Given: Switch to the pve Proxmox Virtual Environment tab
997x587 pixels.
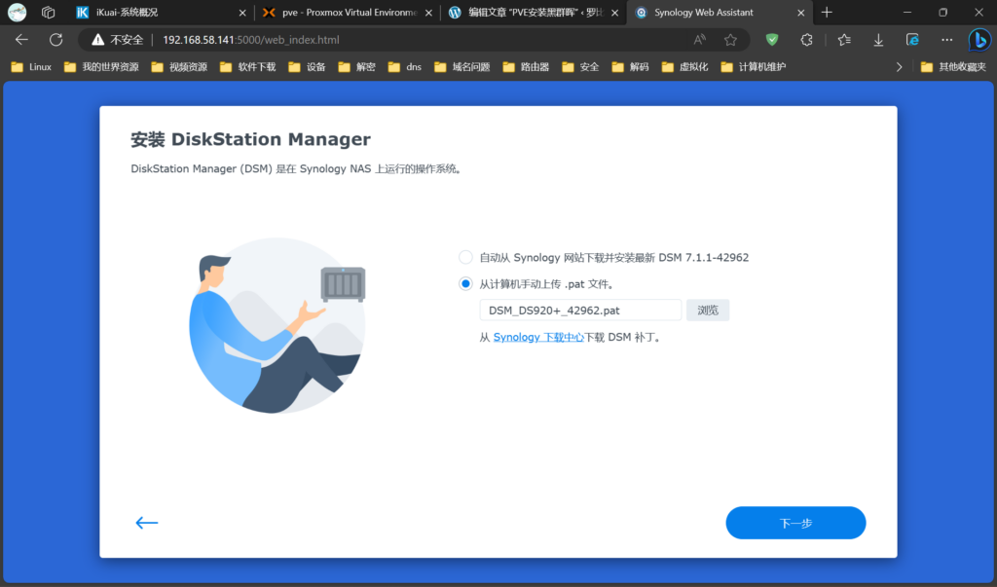Looking at the screenshot, I should (x=341, y=13).
